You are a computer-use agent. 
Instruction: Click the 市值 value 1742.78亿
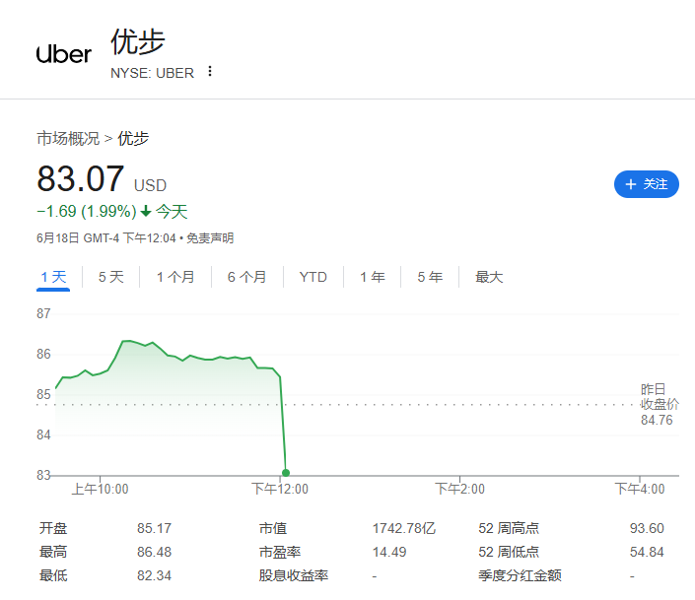coord(404,528)
